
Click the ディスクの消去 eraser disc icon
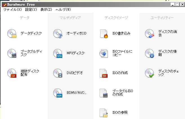tap(150, 34)
